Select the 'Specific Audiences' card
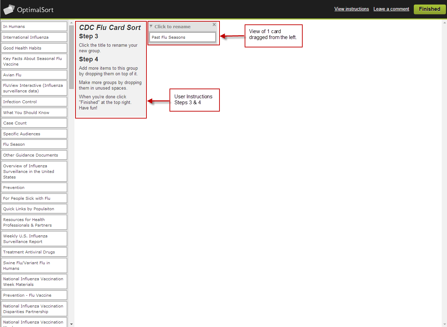The width and height of the screenshot is (447, 327). pos(34,134)
